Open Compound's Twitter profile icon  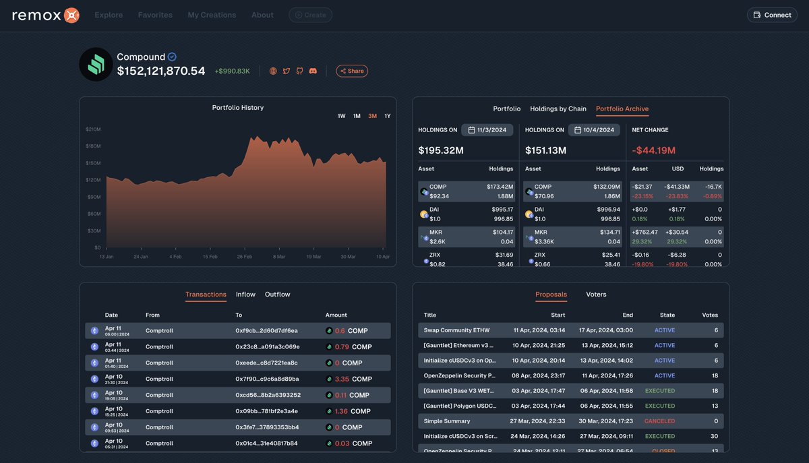click(x=286, y=70)
